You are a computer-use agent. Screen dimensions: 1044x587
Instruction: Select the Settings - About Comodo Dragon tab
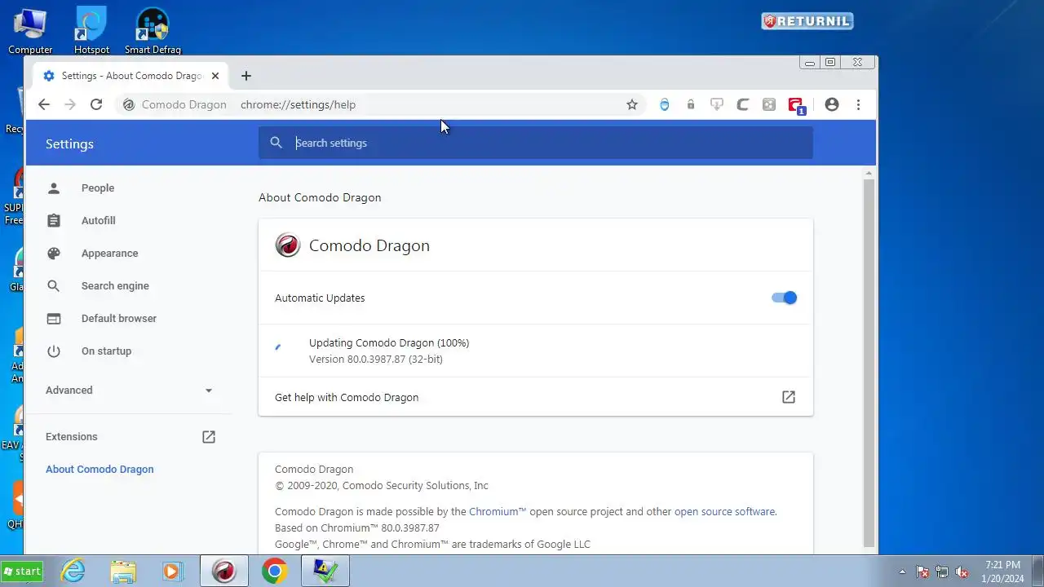(130, 76)
